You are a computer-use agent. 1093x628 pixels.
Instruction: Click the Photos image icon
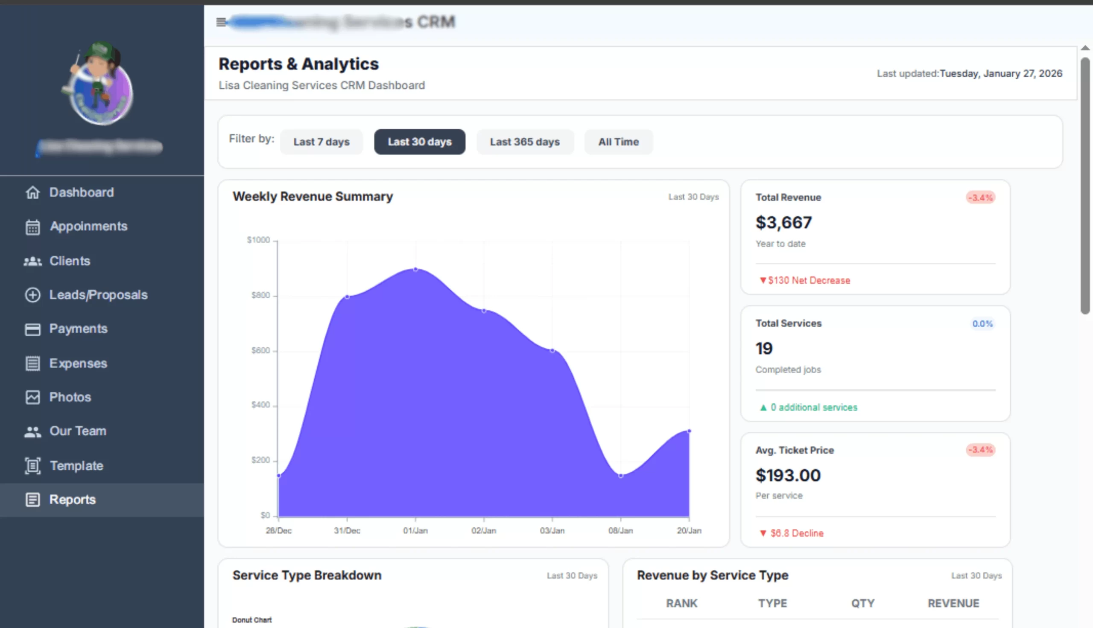point(32,397)
